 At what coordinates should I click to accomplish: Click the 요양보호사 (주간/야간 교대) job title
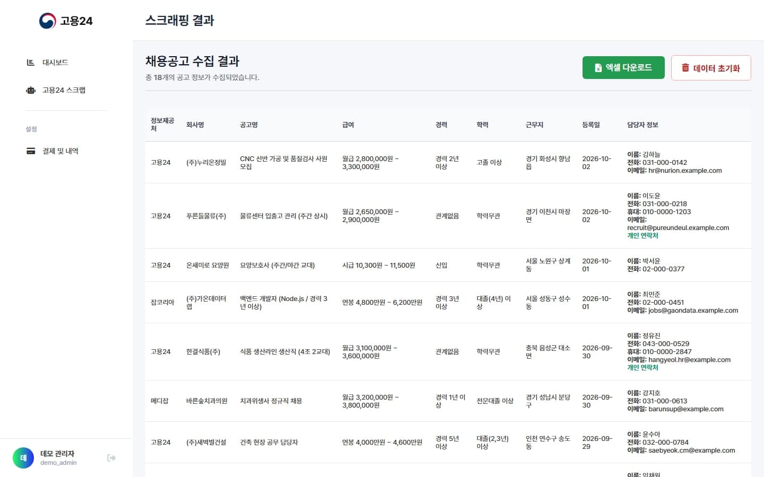(x=277, y=266)
